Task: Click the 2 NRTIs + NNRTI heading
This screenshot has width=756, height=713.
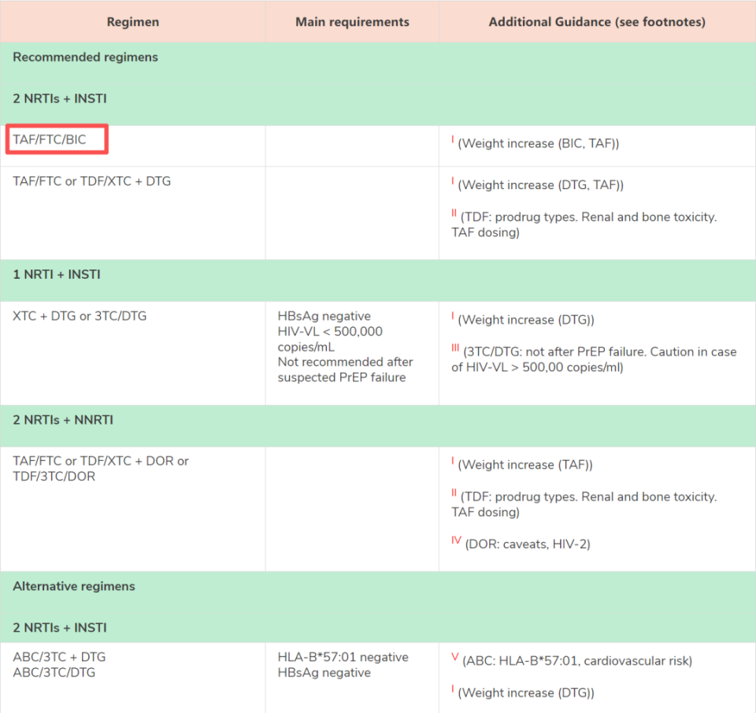Action: pyautogui.click(x=63, y=420)
